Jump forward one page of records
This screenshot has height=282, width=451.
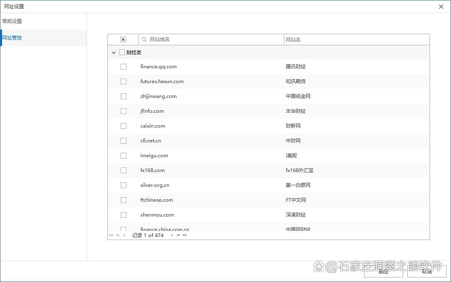(x=178, y=235)
